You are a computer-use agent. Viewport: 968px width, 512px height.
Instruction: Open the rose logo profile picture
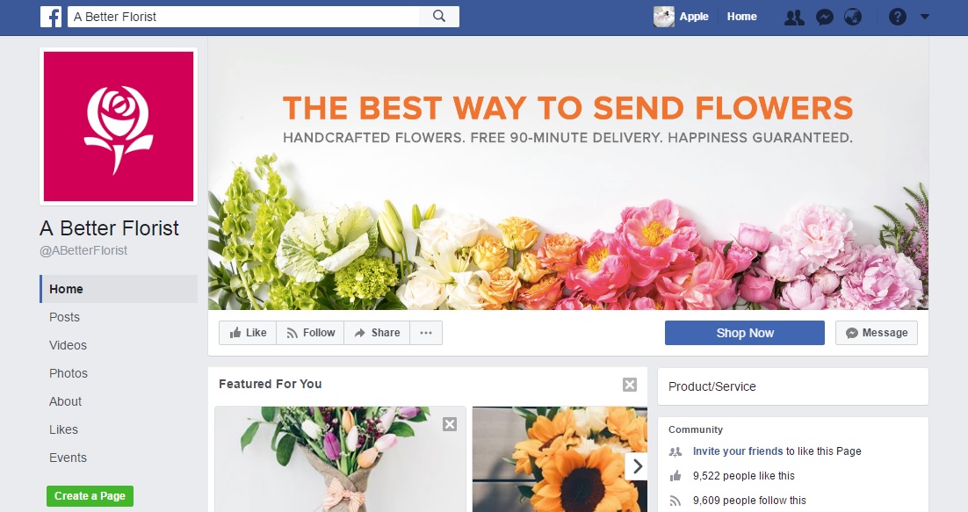119,126
